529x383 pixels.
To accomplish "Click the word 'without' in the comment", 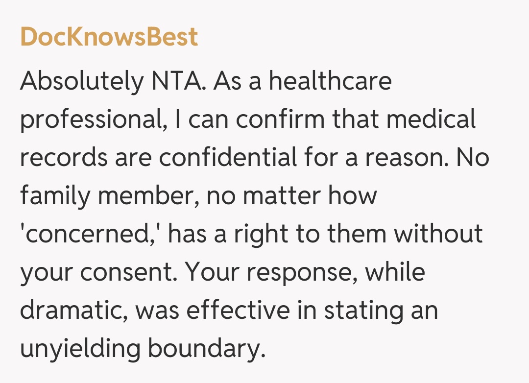I will [438, 234].
